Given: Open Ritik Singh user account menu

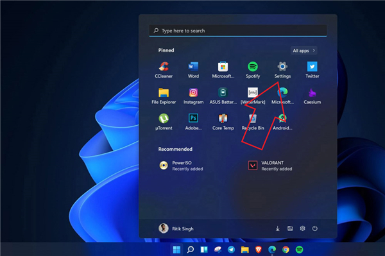Looking at the screenshot, I should click(x=176, y=228).
